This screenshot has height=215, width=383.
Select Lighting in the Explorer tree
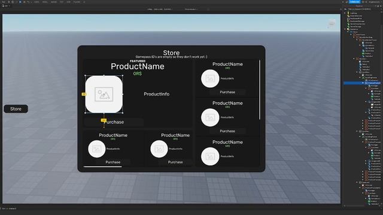(353, 13)
